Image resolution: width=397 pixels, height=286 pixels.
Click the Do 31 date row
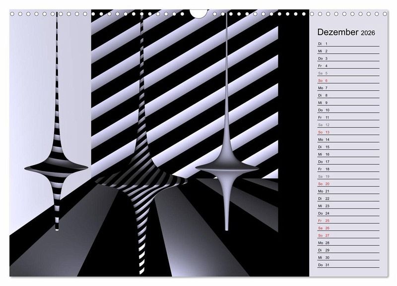point(347,265)
